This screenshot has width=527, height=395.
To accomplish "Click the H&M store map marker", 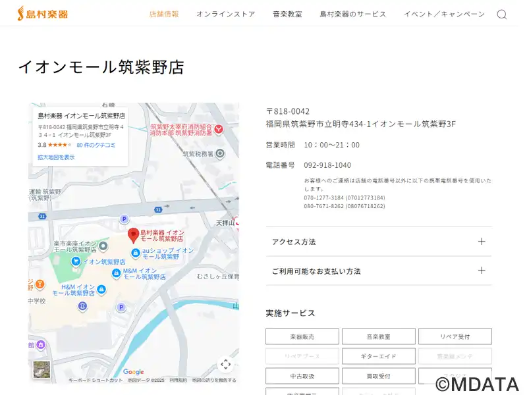I will point(101,290).
